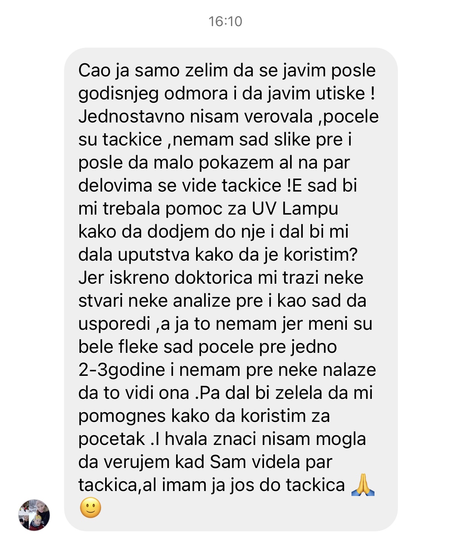Select the phrase "bele fleke"
The height and width of the screenshot is (534, 452).
coord(118,347)
